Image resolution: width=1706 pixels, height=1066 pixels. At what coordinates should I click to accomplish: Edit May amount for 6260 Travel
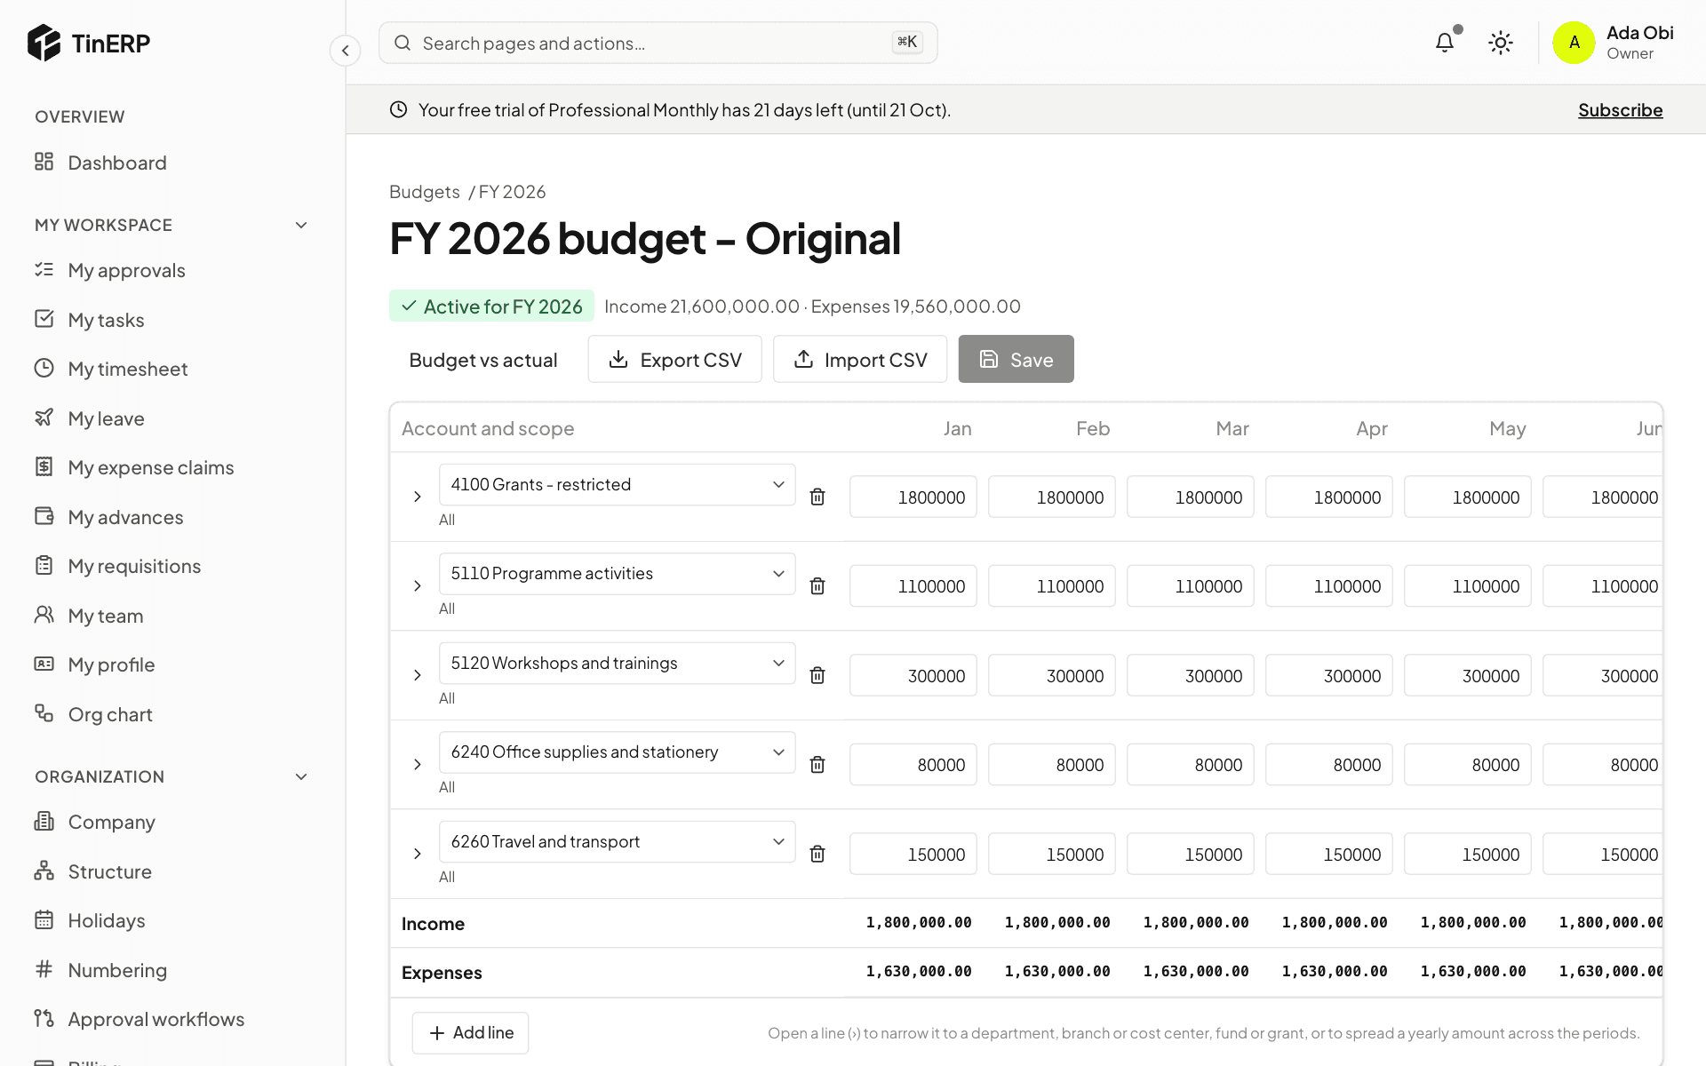pos(1467,854)
